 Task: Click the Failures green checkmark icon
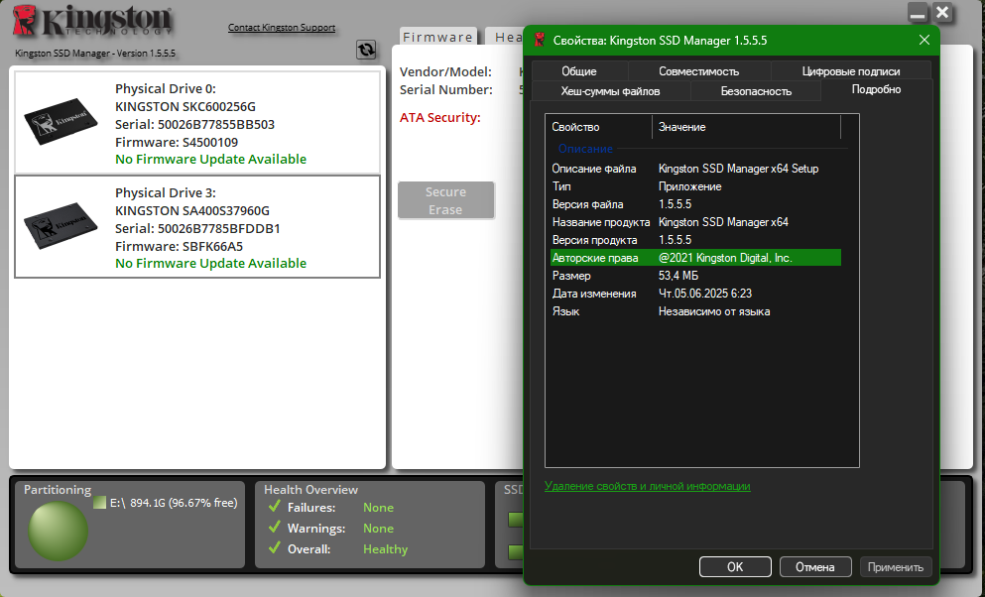tap(274, 507)
